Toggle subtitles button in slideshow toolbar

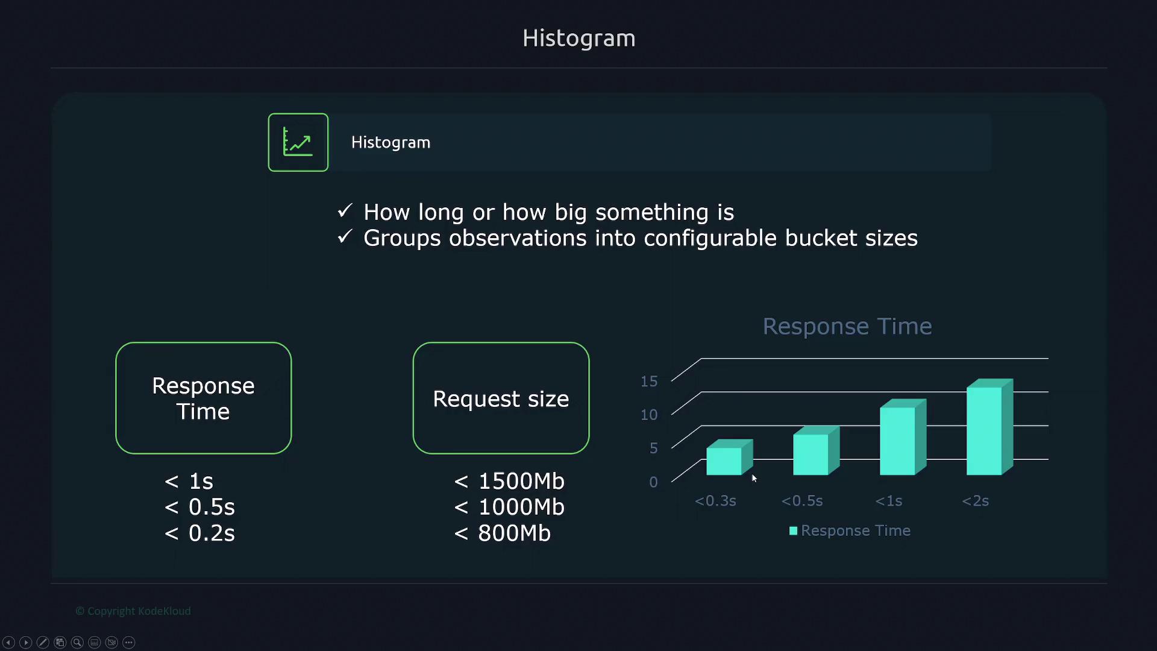pyautogui.click(x=95, y=643)
